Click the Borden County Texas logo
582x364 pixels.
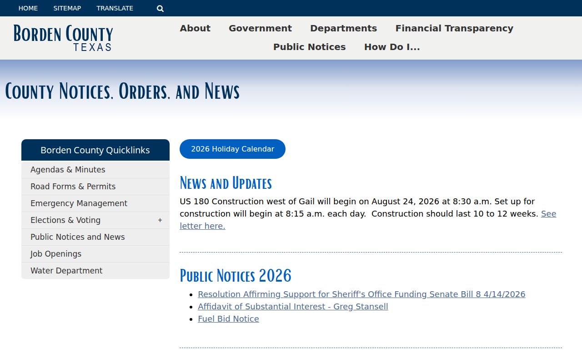pos(63,38)
